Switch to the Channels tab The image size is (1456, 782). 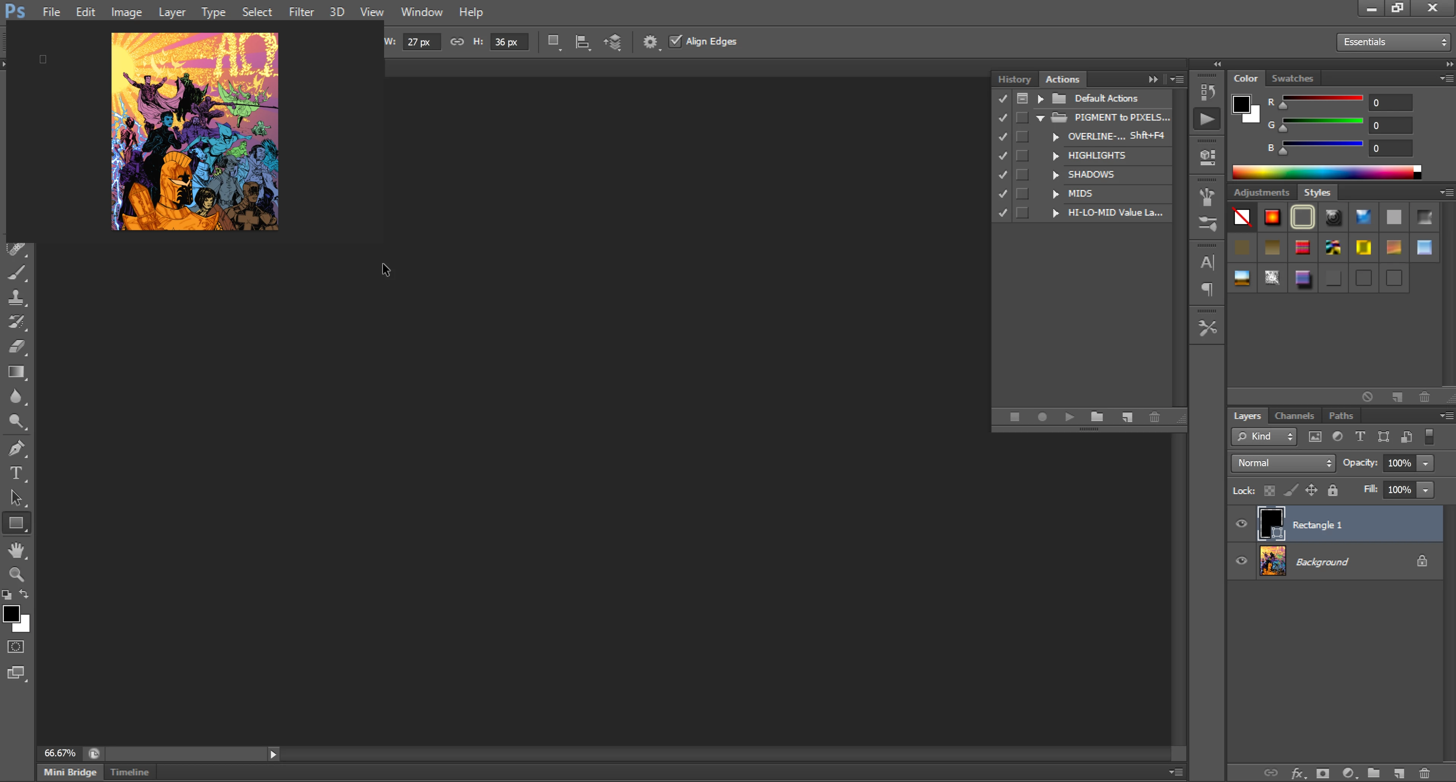pos(1294,416)
